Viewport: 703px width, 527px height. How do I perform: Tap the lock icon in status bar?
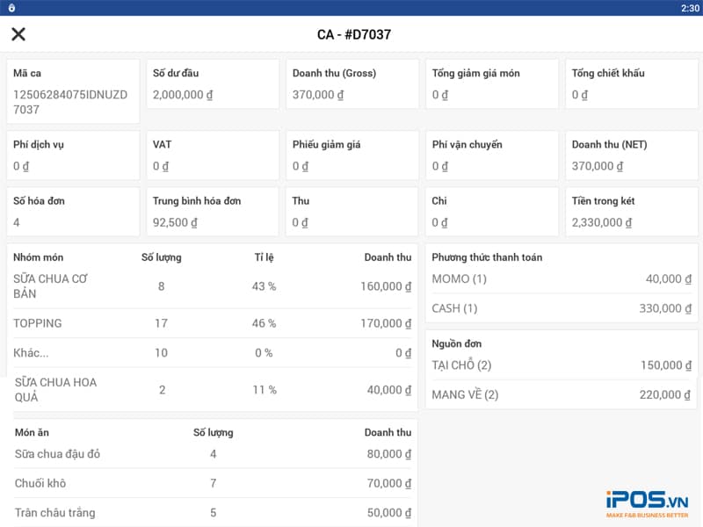11,8
